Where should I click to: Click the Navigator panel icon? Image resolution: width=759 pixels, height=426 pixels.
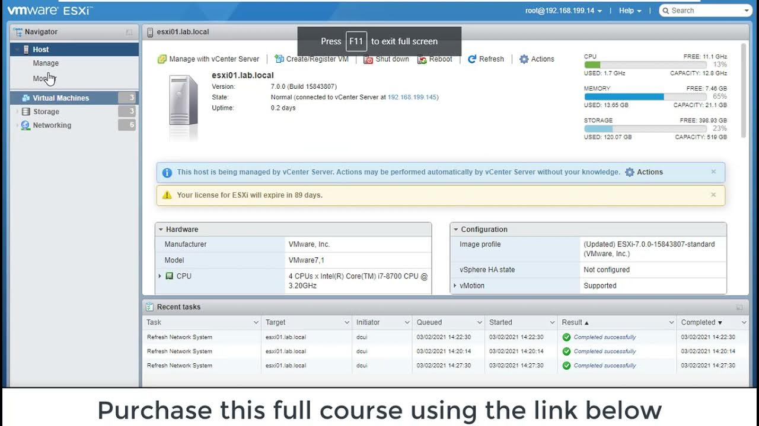[x=18, y=32]
